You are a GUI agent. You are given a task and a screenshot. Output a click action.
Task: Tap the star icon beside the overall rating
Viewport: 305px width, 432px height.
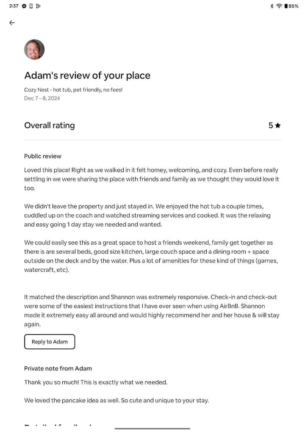pos(278,125)
